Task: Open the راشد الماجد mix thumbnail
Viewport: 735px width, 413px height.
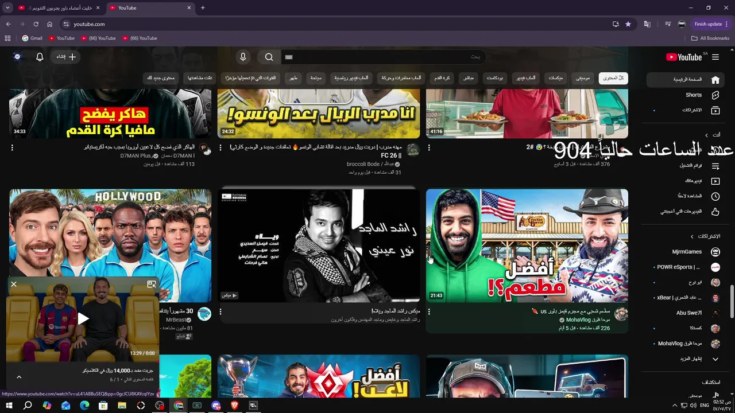Action: pyautogui.click(x=319, y=246)
